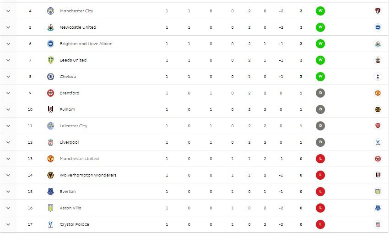The height and width of the screenshot is (234, 390).
Task: Open the Fulham team link
Action: point(67,109)
